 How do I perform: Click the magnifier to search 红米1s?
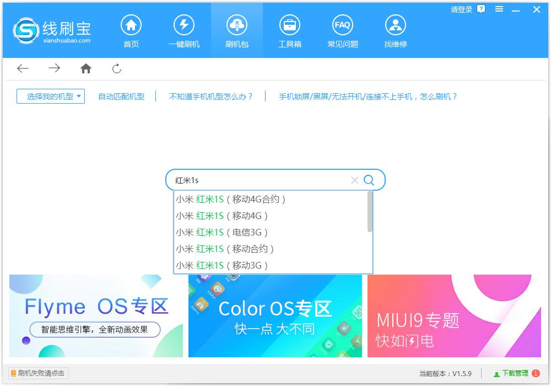(369, 180)
